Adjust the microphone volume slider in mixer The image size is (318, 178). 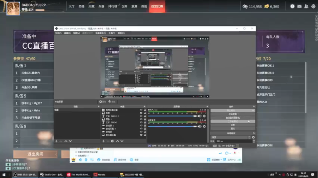pos(173,116)
